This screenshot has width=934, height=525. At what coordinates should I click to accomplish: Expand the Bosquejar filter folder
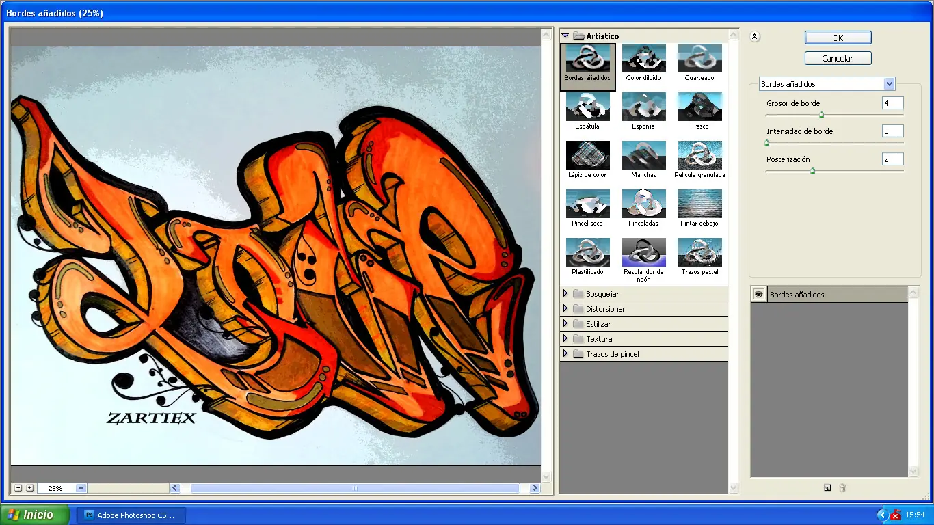(x=565, y=294)
